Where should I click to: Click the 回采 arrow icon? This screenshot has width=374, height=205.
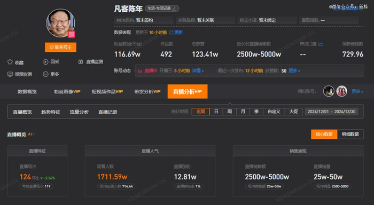click(x=45, y=62)
